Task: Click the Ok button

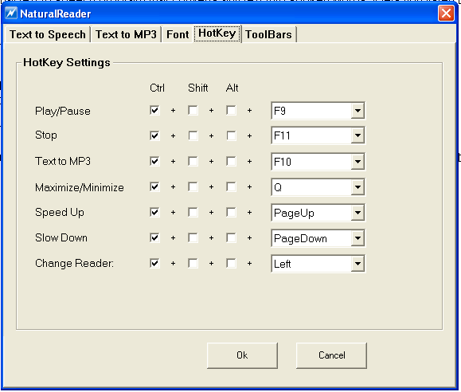Action: point(242,355)
